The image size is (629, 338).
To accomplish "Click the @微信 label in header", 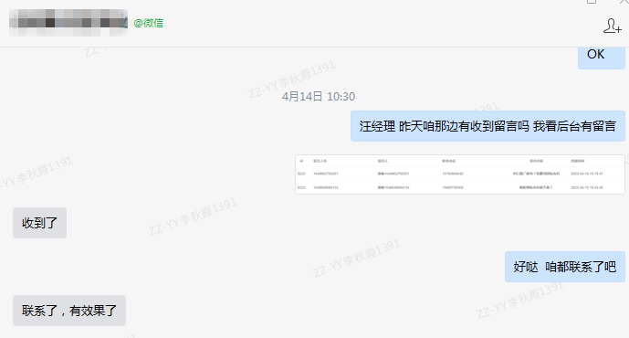I will click(149, 23).
